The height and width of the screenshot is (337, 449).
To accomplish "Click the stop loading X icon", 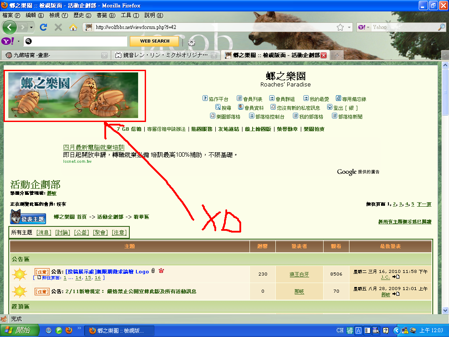I will pos(58,27).
